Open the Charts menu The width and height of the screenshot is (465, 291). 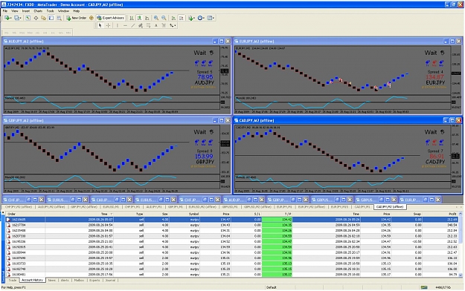(x=38, y=11)
